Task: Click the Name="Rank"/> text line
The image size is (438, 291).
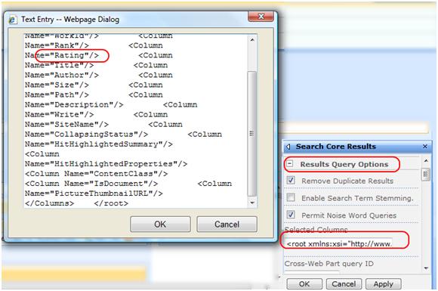Action: pos(57,45)
